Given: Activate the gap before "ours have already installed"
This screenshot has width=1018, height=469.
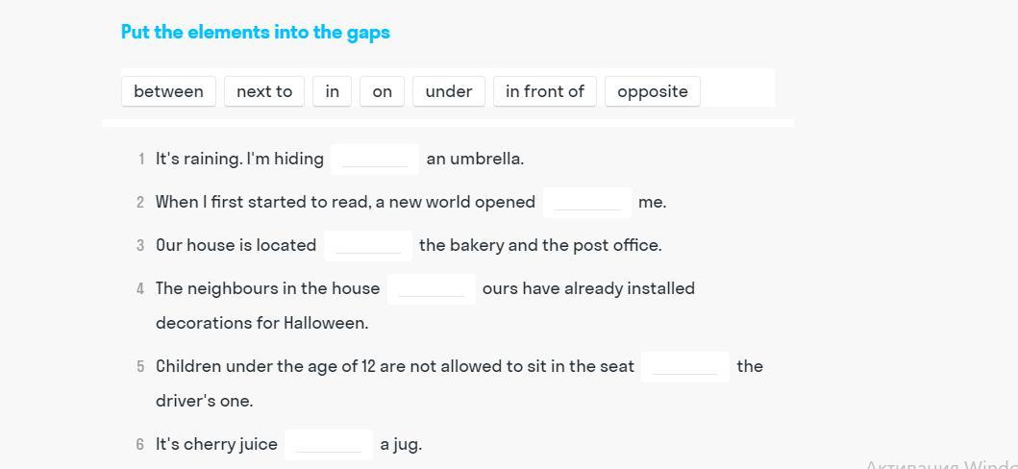Looking at the screenshot, I should tap(432, 288).
